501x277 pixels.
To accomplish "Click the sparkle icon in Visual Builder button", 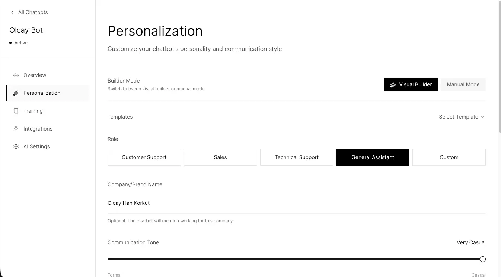I will pos(393,85).
